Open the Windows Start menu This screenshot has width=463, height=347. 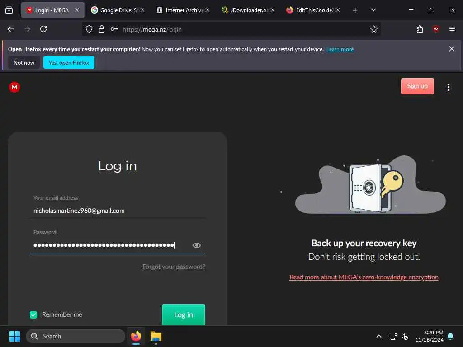(x=14, y=336)
